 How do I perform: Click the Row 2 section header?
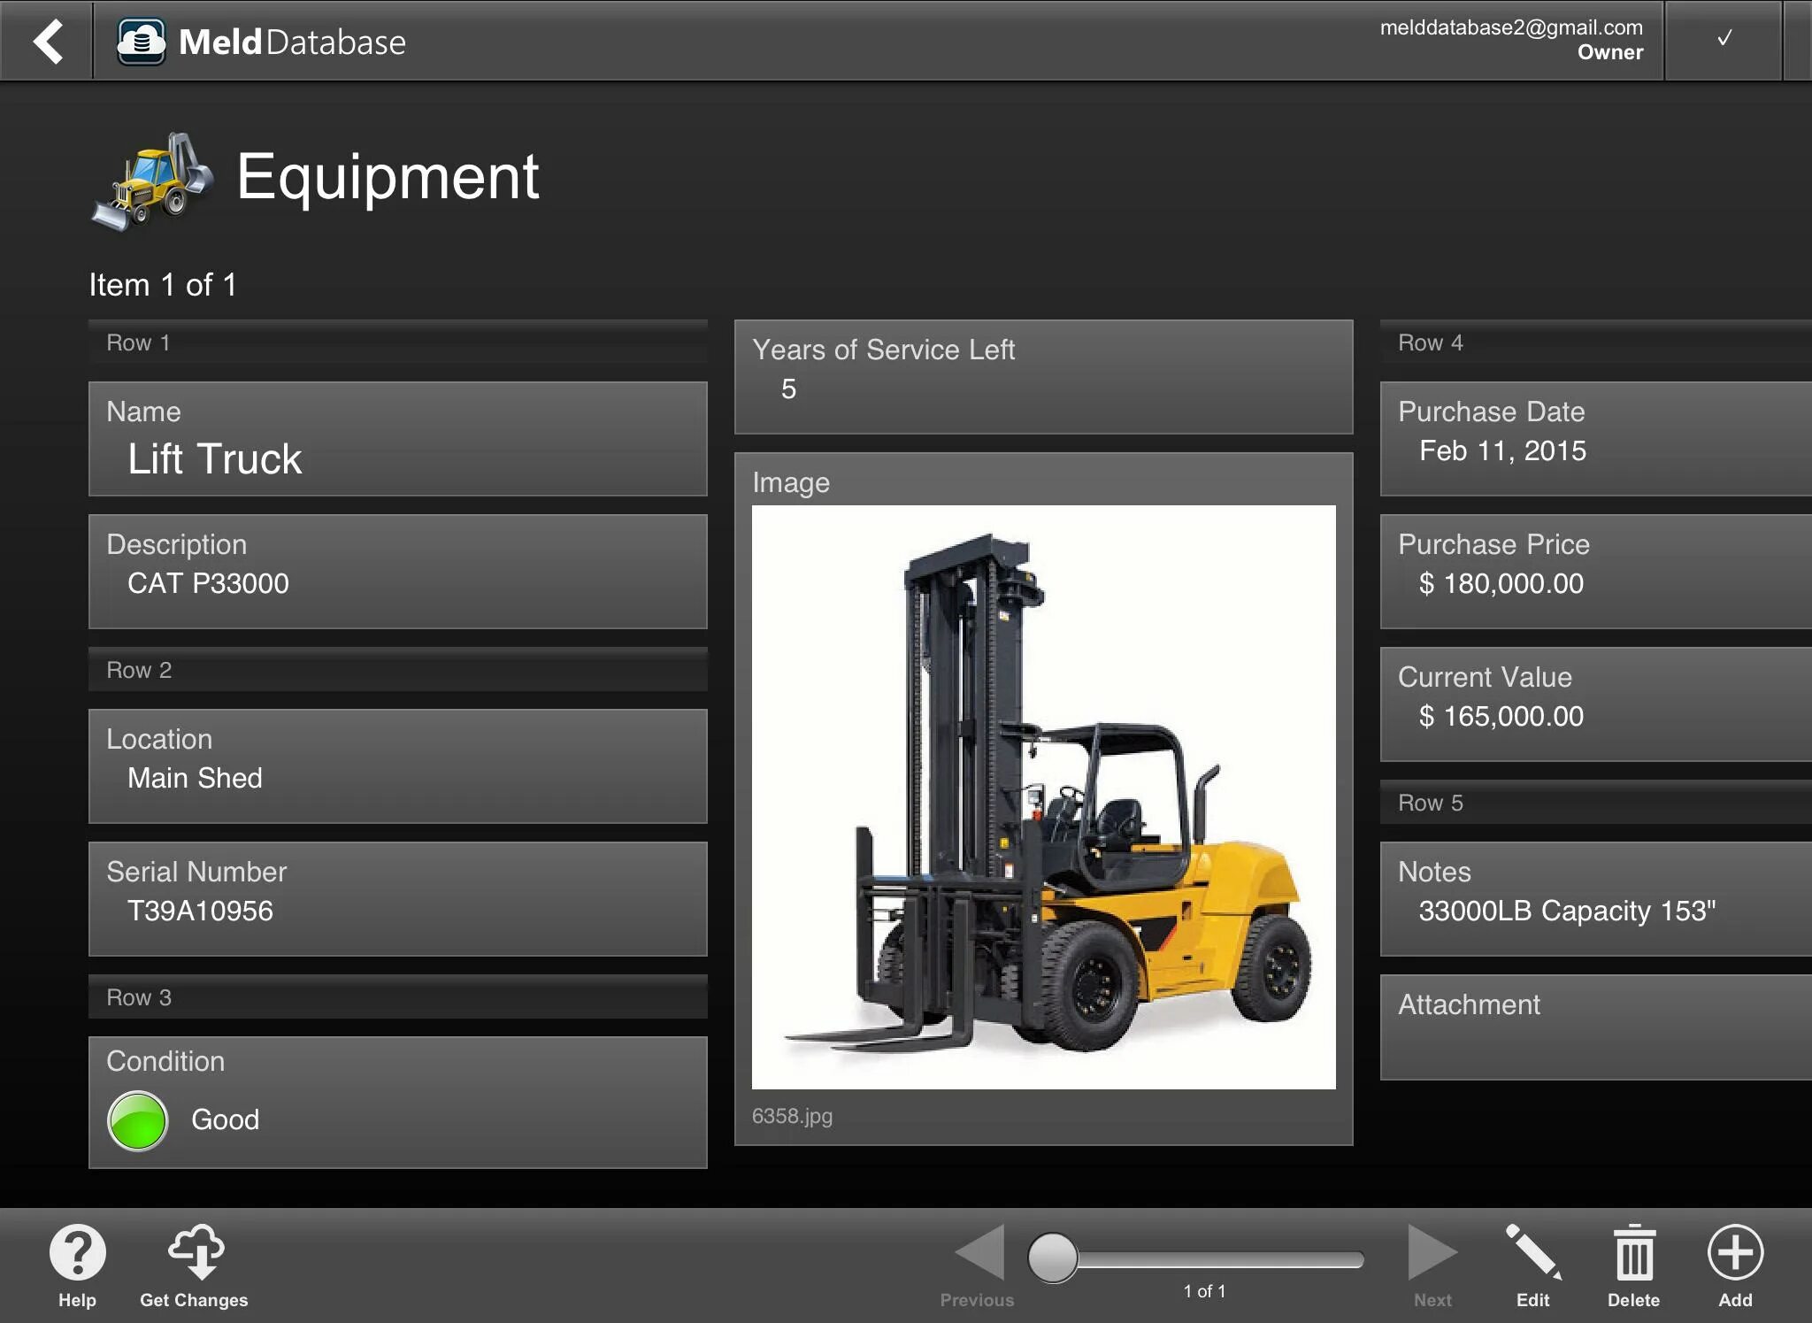[x=398, y=670]
